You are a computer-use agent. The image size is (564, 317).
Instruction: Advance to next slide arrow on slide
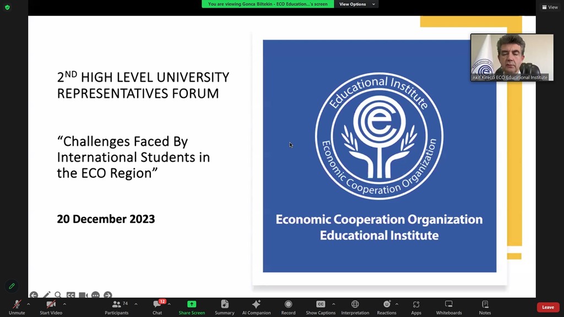click(x=108, y=295)
